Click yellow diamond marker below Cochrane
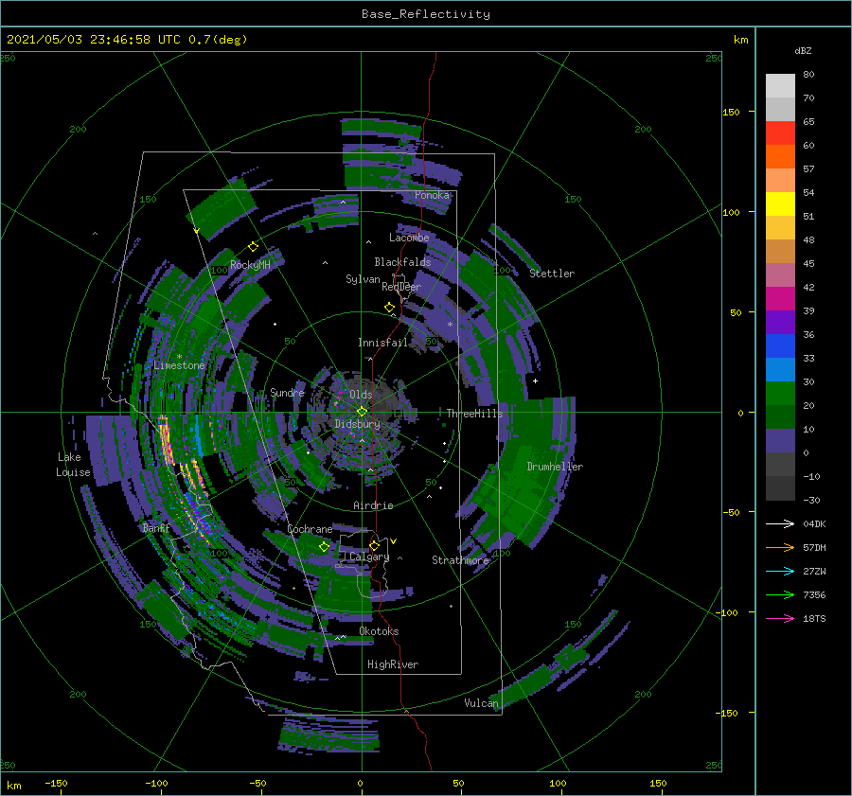This screenshot has width=852, height=796. click(x=324, y=547)
